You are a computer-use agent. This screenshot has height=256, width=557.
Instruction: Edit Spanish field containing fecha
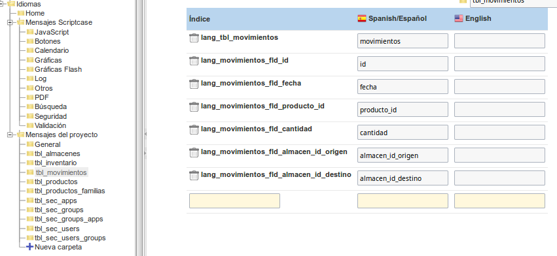(403, 86)
